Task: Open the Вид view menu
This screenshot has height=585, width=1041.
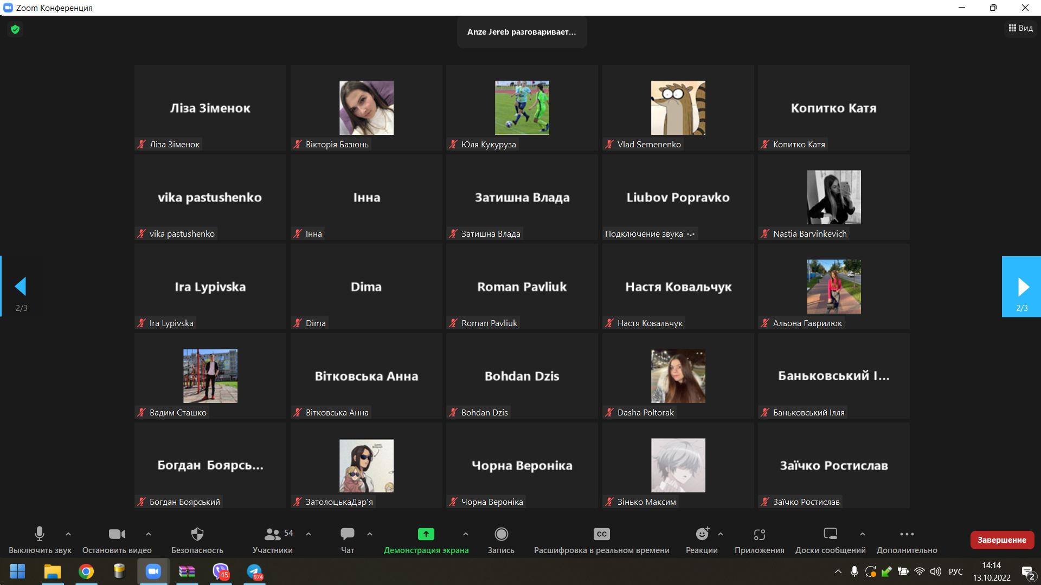Action: click(1020, 28)
